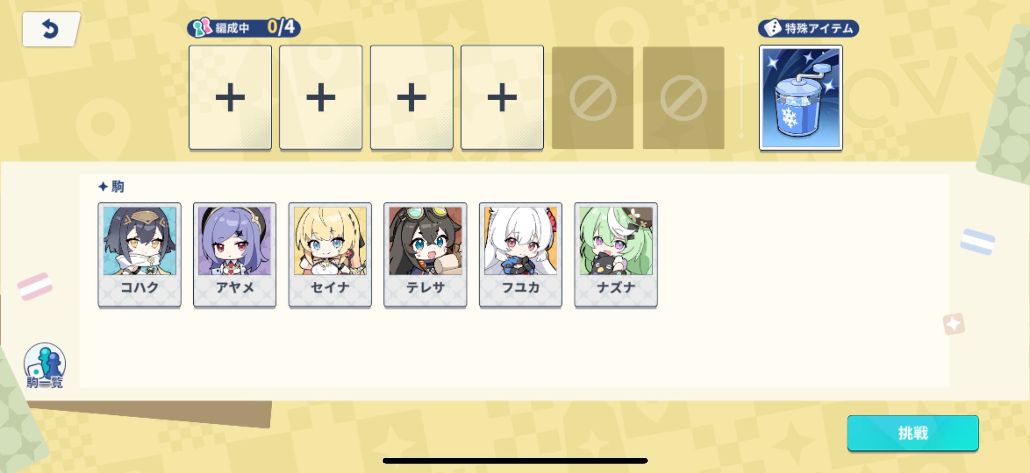The image size is (1030, 473).
Task: Choose the セイナ character card
Action: (x=330, y=255)
